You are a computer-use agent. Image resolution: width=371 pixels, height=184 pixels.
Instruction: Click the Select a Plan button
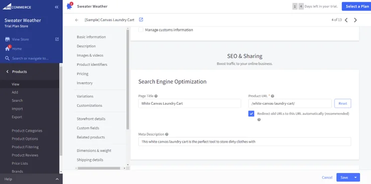(x=357, y=6)
